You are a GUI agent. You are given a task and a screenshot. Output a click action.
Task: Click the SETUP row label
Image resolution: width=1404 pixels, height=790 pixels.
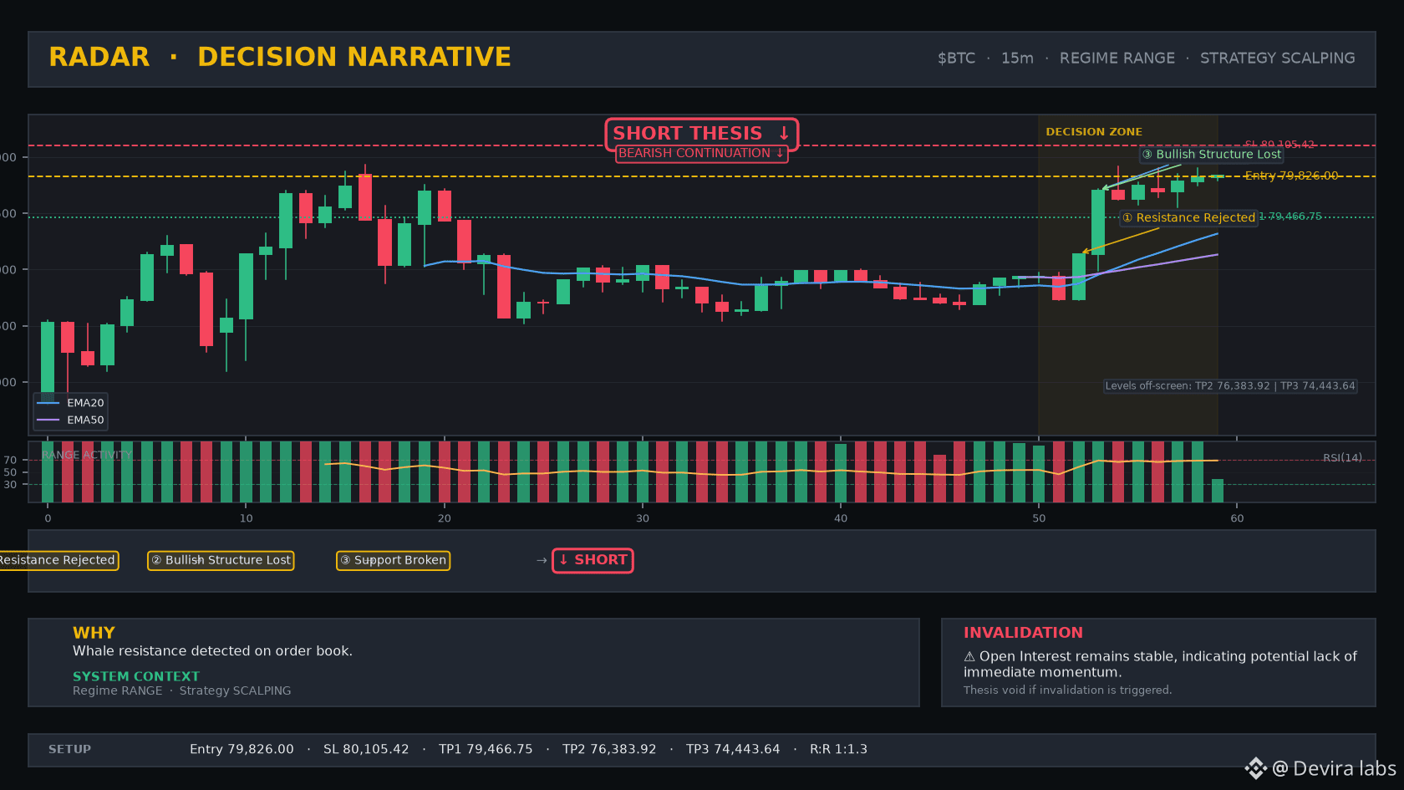click(69, 749)
